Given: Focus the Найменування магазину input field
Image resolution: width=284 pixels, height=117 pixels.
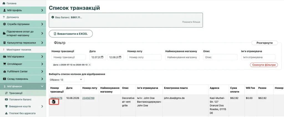Looking at the screenshot, I should 182,57.
